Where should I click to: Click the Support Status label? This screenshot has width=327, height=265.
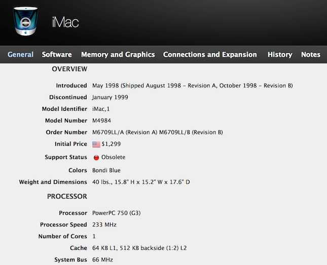66,157
